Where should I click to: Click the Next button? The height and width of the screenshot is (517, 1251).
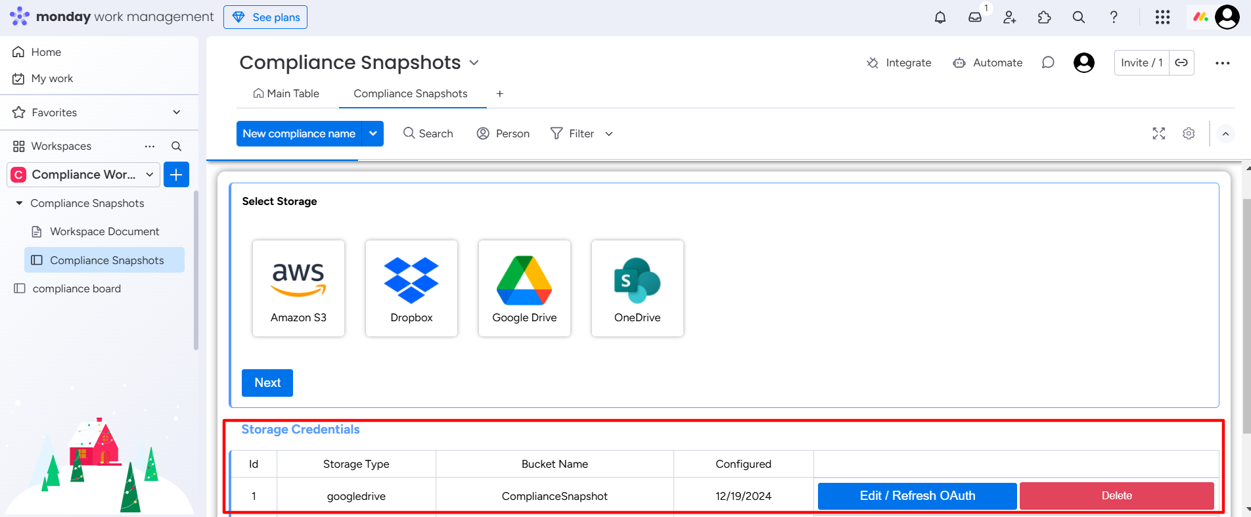267,383
